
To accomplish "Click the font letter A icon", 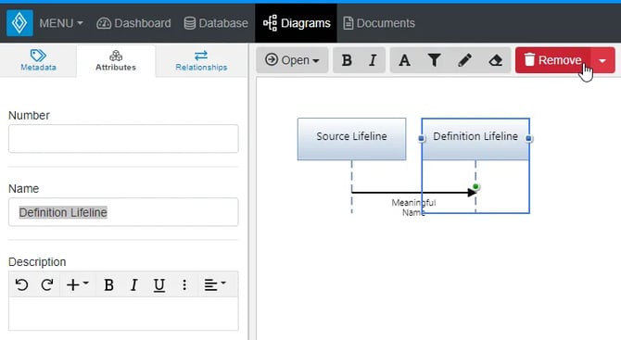I will pyautogui.click(x=404, y=60).
